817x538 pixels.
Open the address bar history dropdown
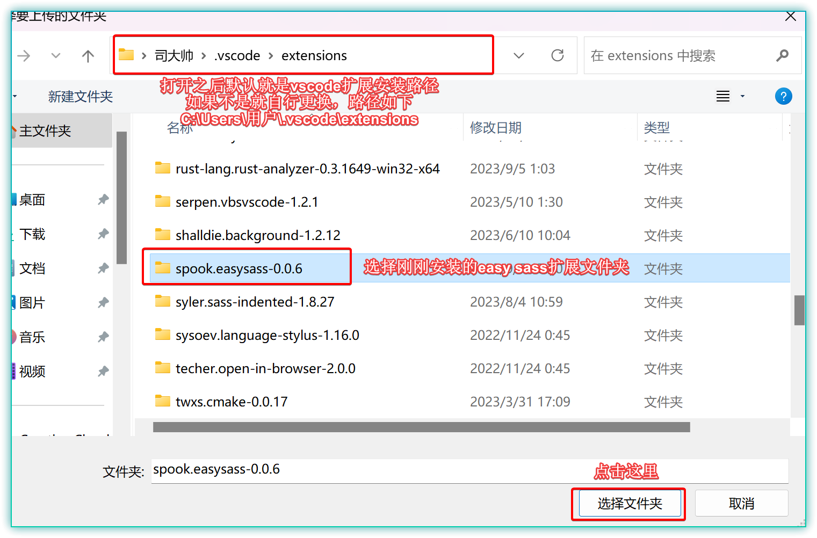[x=518, y=55]
